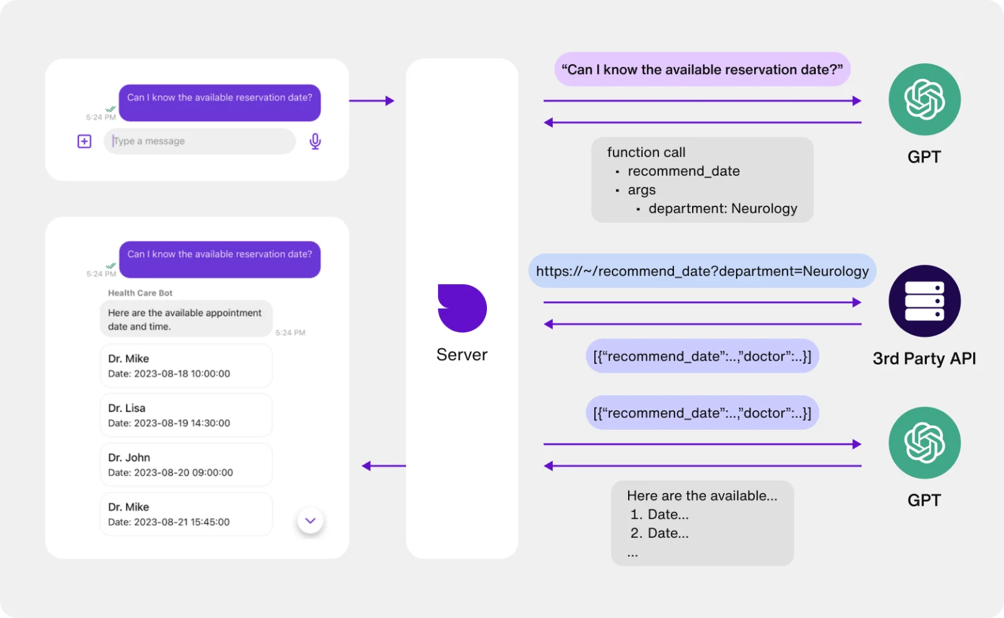This screenshot has height=618, width=1004.
Task: Click the 'args' bullet in function call box
Action: 641,190
